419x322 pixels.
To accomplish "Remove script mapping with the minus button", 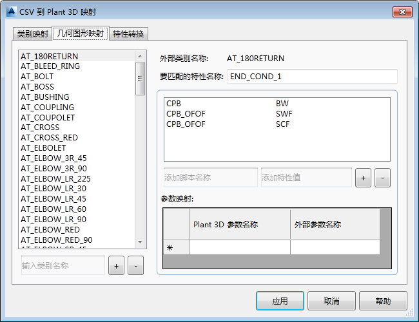I will click(382, 178).
